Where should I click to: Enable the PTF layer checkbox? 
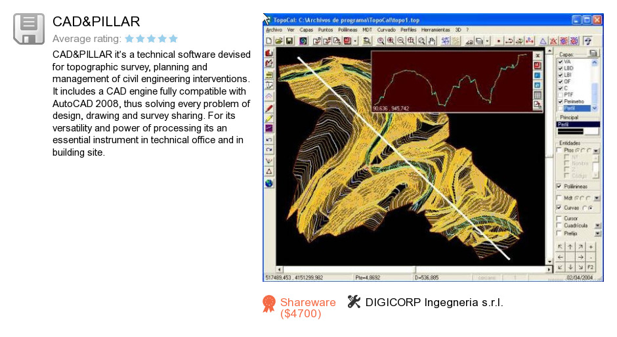coord(561,95)
